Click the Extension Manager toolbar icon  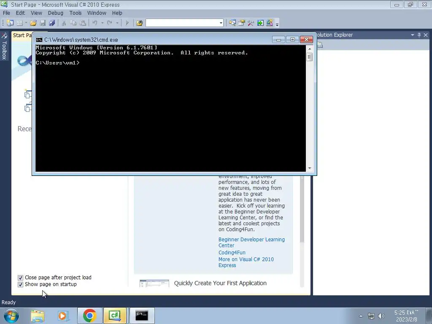click(270, 23)
